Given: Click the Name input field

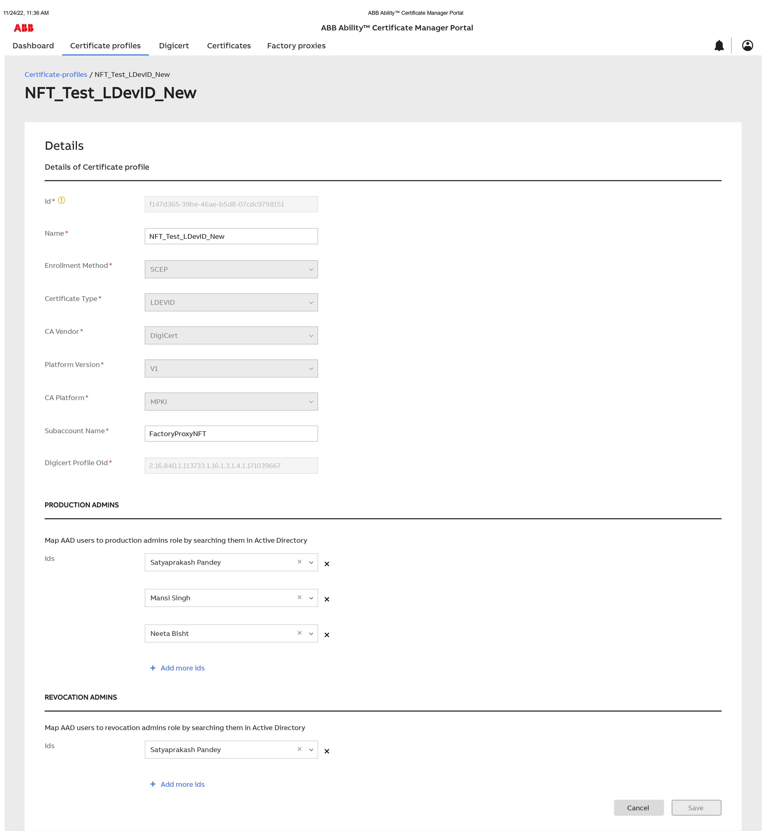Looking at the screenshot, I should coord(231,236).
